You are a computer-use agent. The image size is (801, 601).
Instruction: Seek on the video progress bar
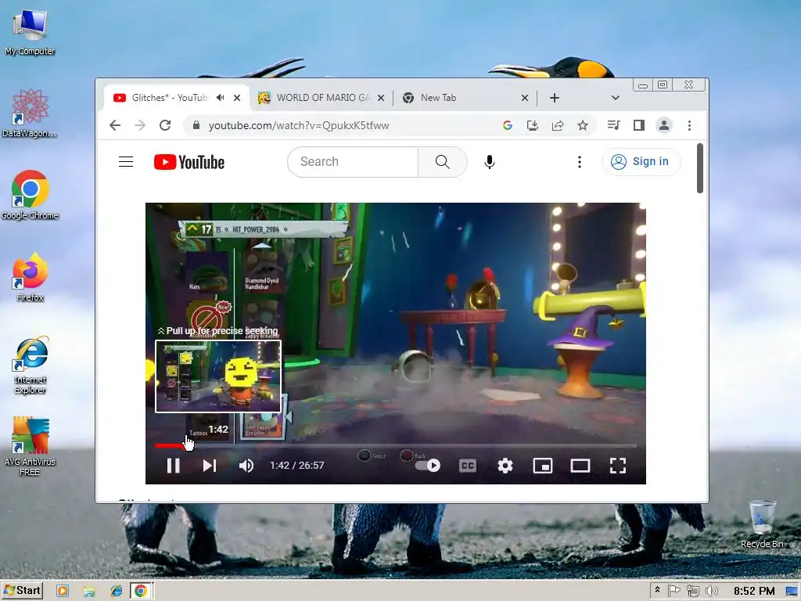tap(396, 445)
